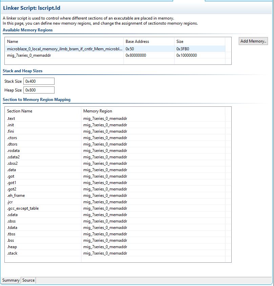Select the .sdata2 section name

coord(13,157)
